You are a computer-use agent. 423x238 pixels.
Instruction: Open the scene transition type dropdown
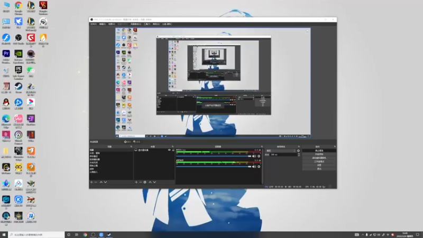pyautogui.click(x=281, y=151)
